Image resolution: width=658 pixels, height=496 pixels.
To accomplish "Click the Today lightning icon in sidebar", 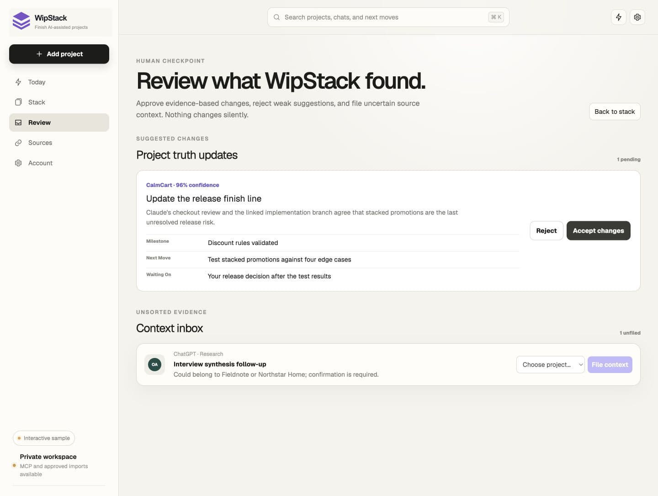I will pyautogui.click(x=18, y=82).
